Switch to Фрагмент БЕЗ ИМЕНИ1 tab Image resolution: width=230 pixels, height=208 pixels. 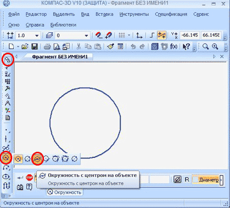click(x=60, y=57)
